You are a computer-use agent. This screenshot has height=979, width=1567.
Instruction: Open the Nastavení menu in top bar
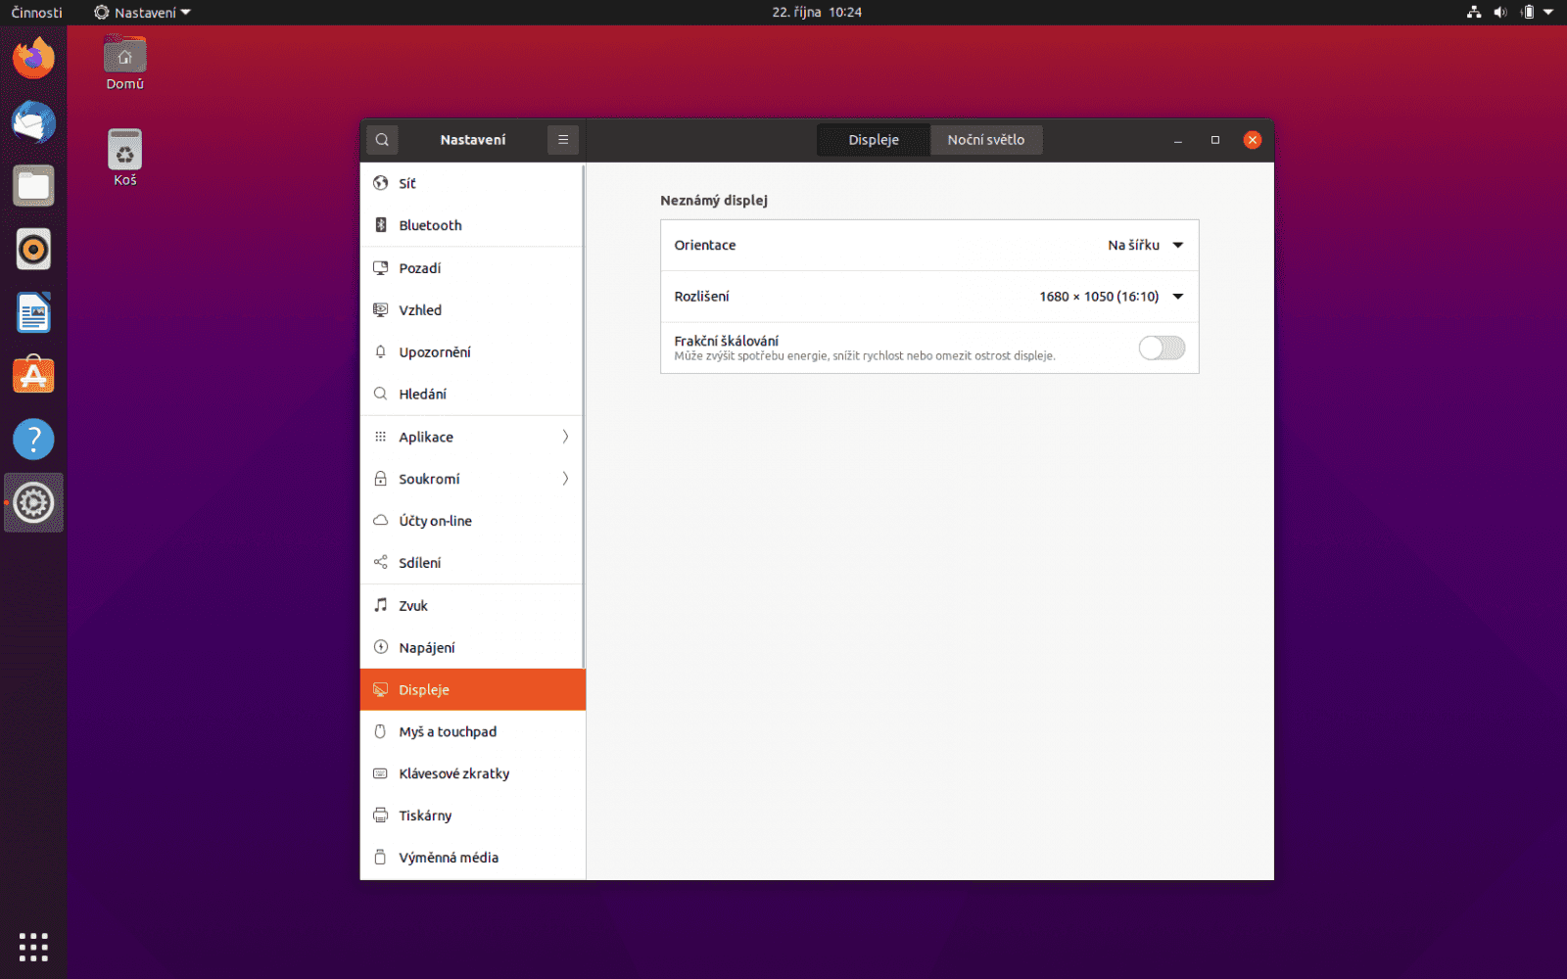[141, 12]
